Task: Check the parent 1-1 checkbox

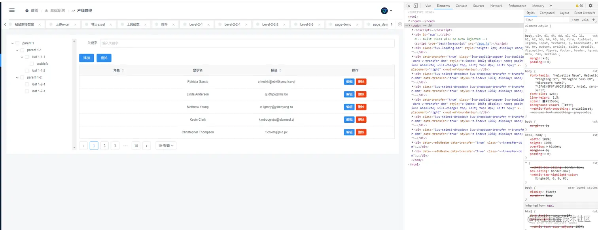Action: (22, 50)
